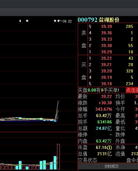The height and width of the screenshot is (171, 138).
Task: Click the 量比 label
Action: pos(120,128)
